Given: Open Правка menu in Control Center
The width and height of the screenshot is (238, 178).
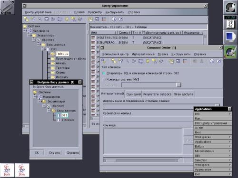Looking at the screenshot, I should [79, 12].
